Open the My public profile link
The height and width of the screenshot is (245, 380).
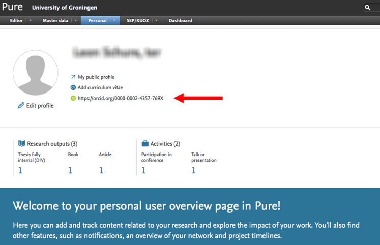coord(96,77)
